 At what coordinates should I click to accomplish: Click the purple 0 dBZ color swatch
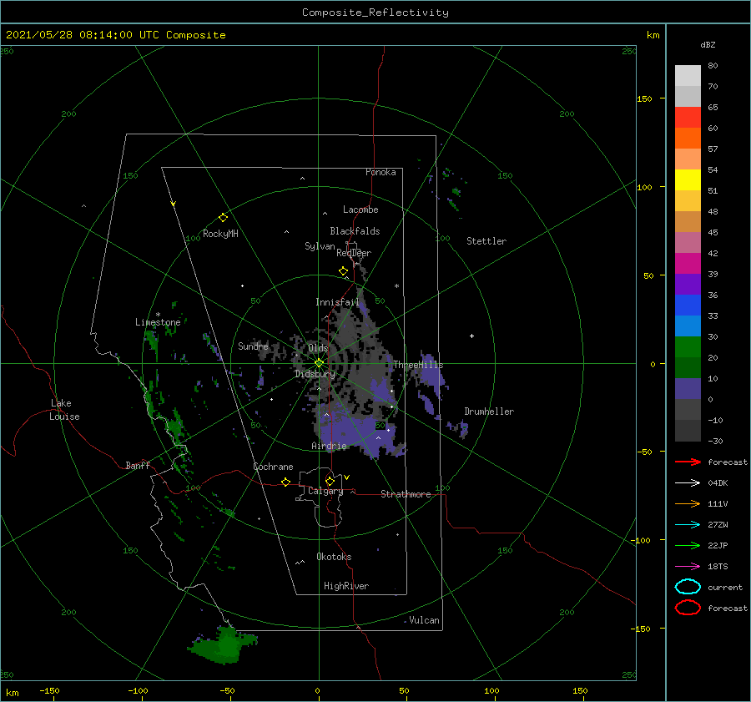[x=688, y=389]
